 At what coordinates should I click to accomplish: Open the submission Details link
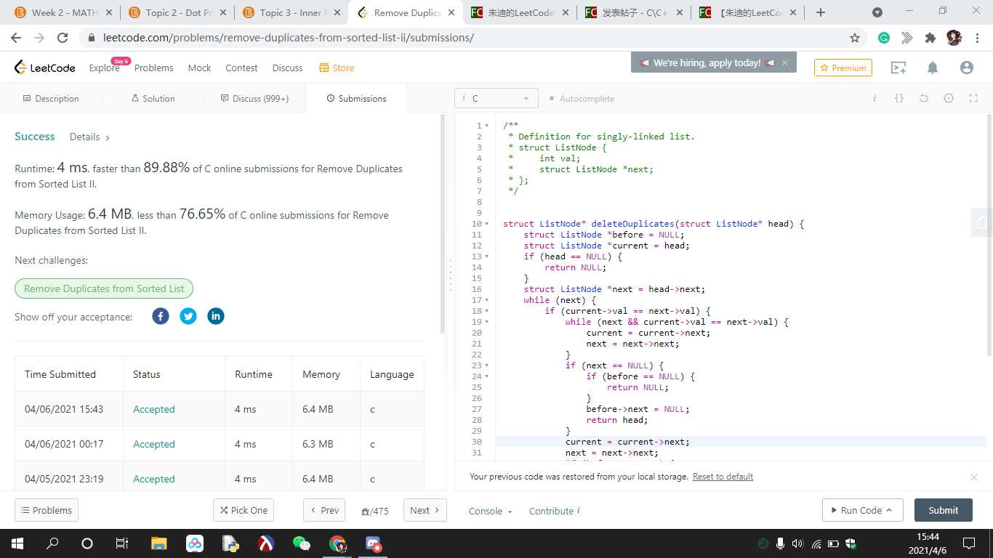tap(89, 137)
